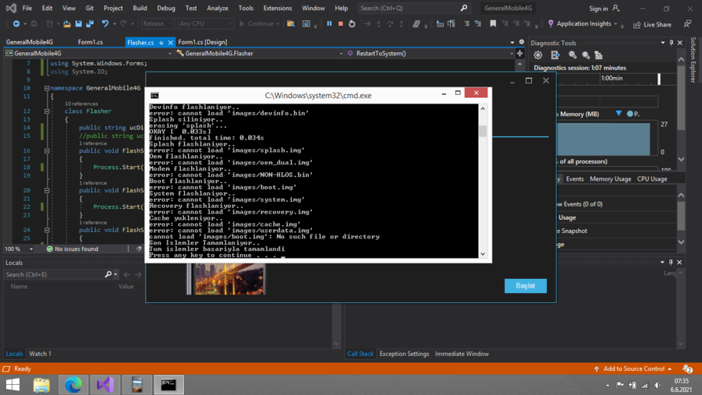702x395 pixels.
Task: Click the Locals search input field
Action: click(x=53, y=274)
